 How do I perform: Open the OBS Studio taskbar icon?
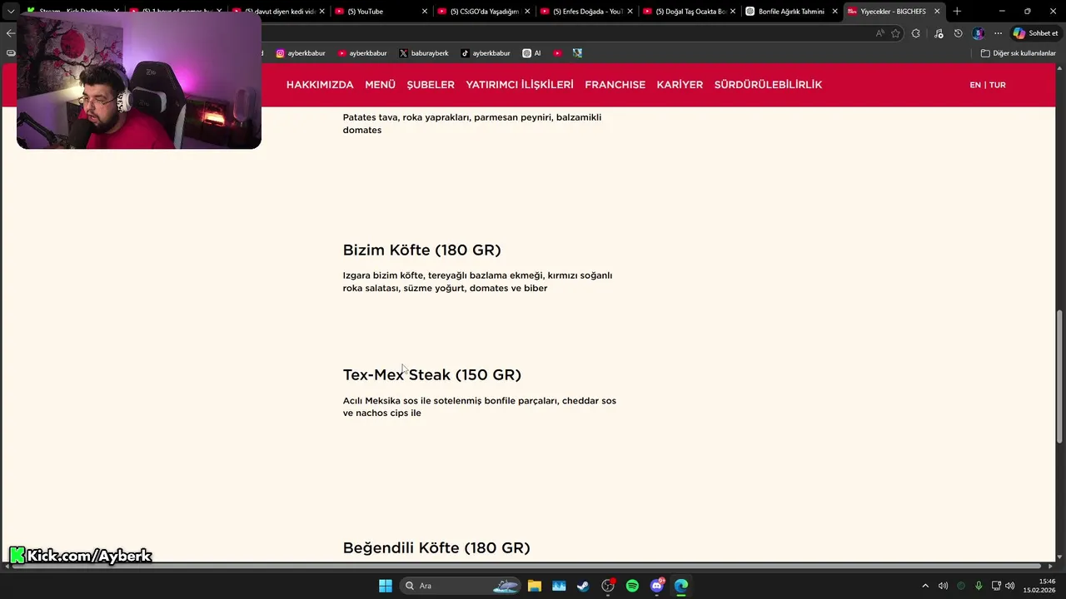pos(608,586)
